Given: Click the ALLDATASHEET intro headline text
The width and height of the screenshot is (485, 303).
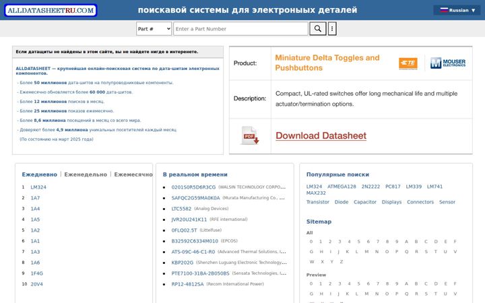Looking at the screenshot, I should coord(117,71).
